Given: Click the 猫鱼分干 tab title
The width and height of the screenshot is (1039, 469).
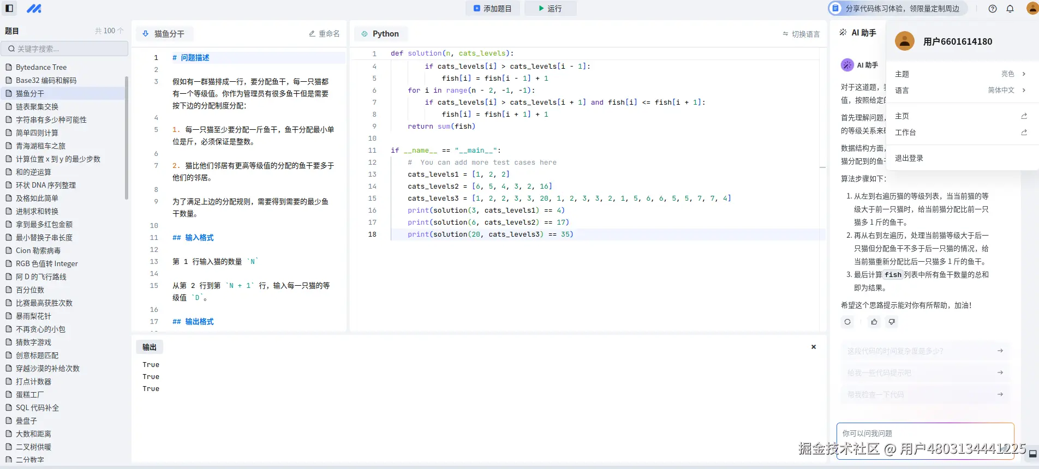Looking at the screenshot, I should click(x=169, y=34).
